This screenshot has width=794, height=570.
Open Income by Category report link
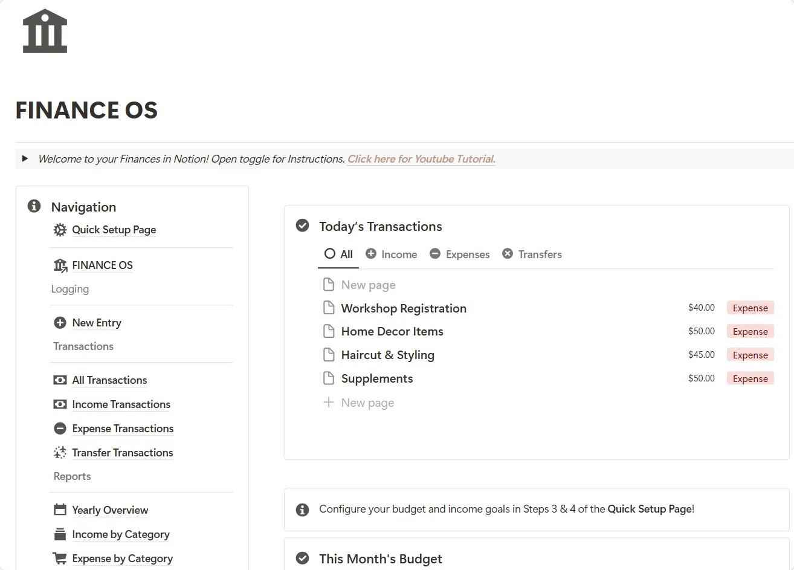click(x=121, y=534)
